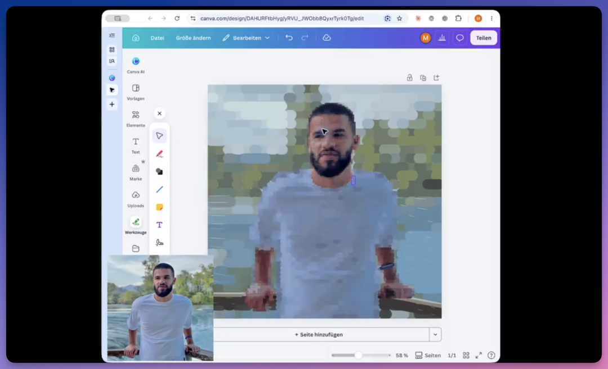The image size is (608, 369).
Task: Toggle the left sidebar collapse icon
Action: click(x=111, y=35)
